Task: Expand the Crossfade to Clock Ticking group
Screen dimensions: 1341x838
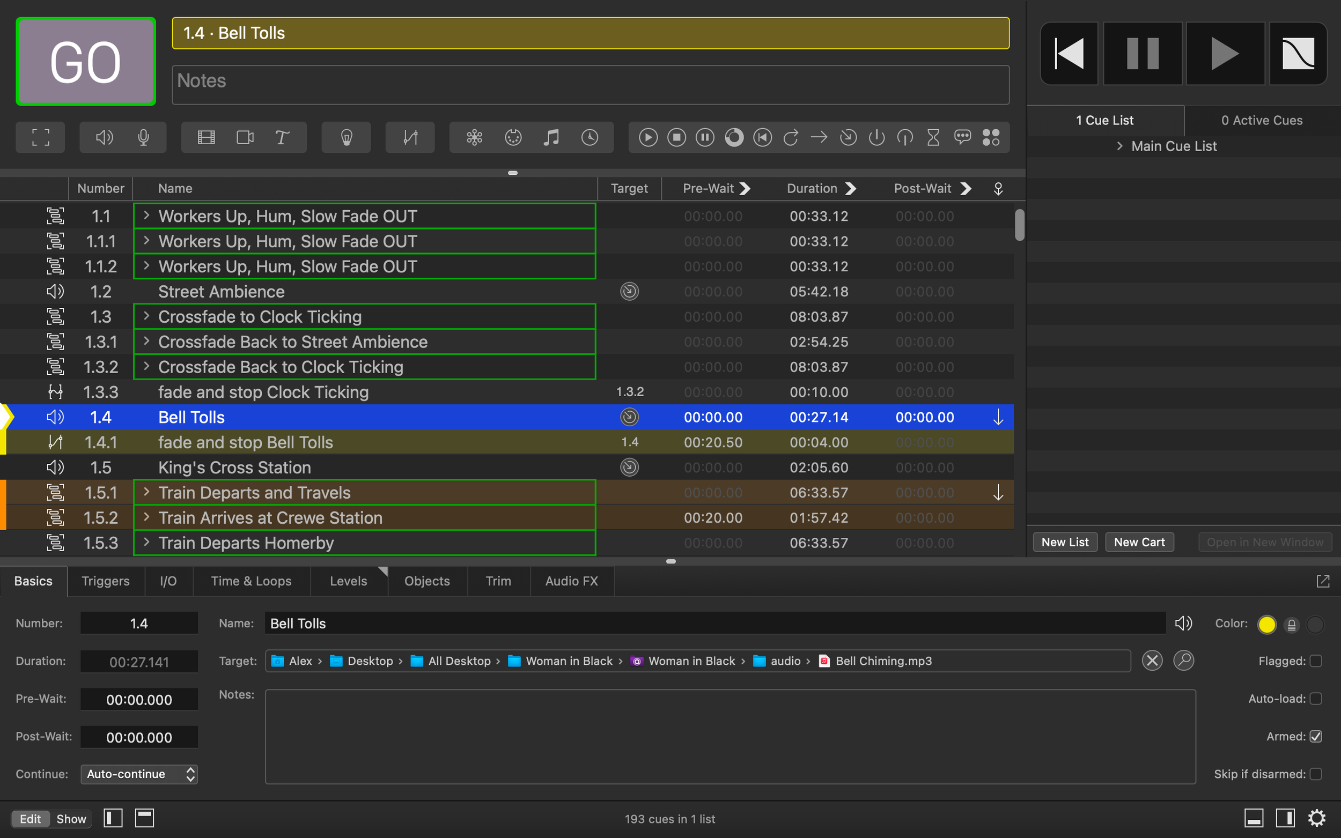Action: tap(146, 316)
